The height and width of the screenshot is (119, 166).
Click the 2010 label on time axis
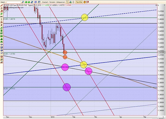[53, 117]
